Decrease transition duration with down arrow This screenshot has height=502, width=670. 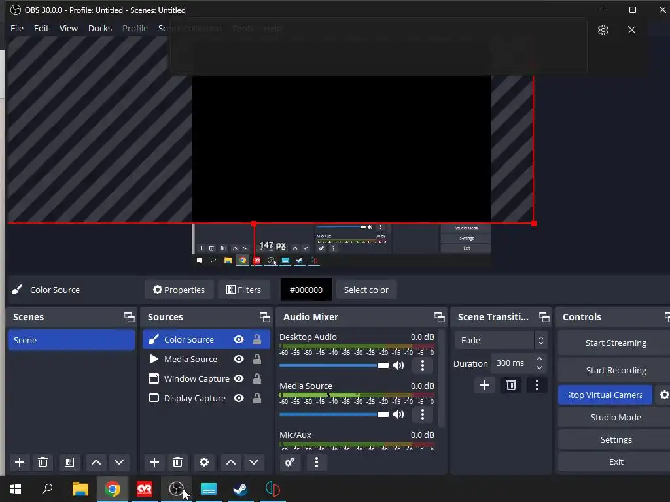[x=539, y=367]
